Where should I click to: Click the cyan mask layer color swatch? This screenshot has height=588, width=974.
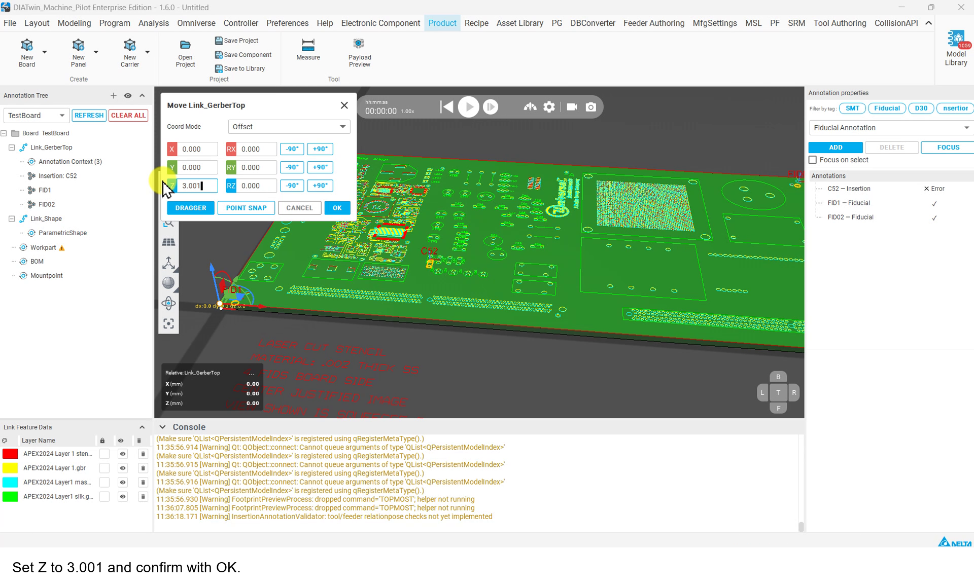tap(10, 483)
